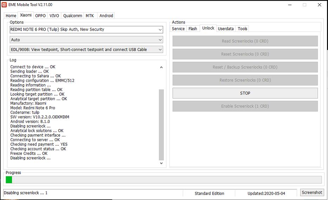Click the 'Codename: tulip' log line
328x200 pixels.
point(25,112)
